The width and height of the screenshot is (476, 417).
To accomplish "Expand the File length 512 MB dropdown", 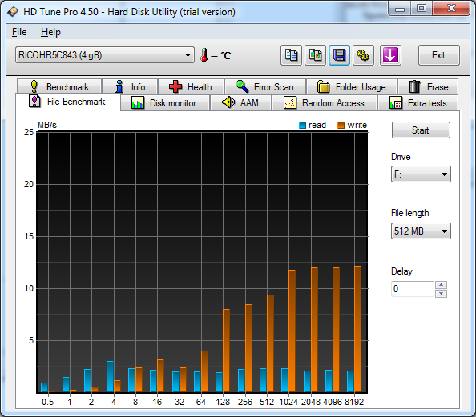I will (421, 231).
